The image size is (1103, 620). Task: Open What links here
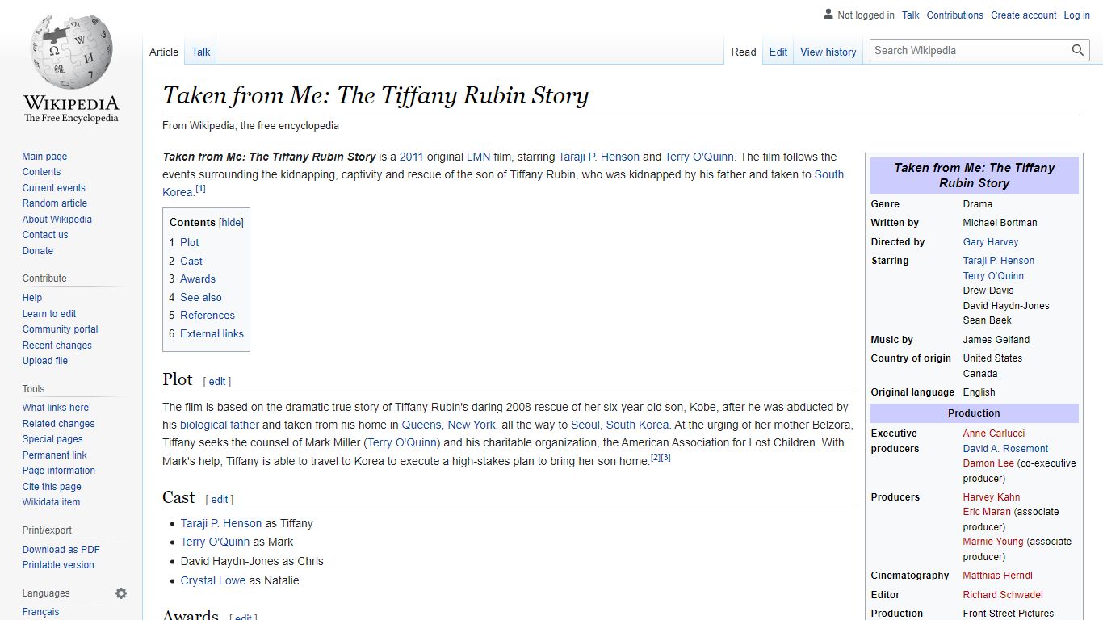point(56,408)
